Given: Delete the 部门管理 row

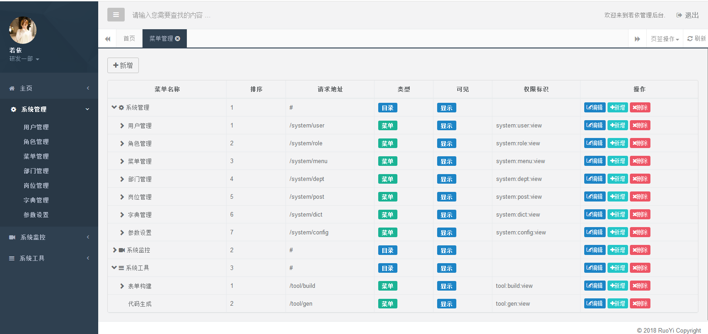Looking at the screenshot, I should click(x=640, y=179).
